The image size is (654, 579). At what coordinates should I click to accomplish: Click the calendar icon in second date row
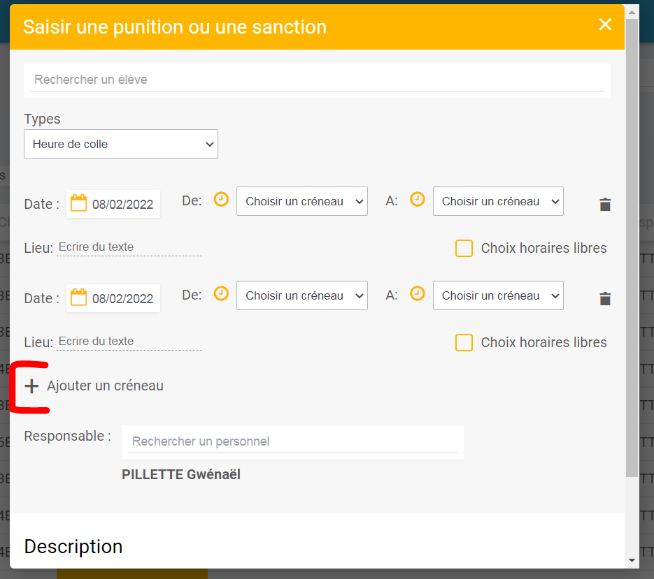point(79,298)
